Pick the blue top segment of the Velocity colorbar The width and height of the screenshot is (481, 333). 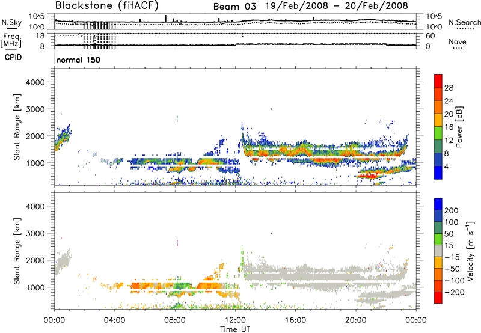tap(438, 204)
